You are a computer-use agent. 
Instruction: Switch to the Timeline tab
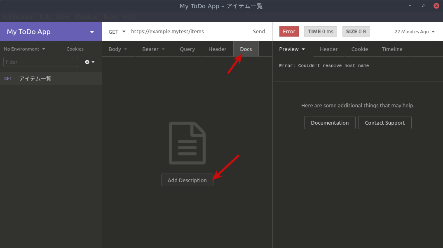[391, 49]
